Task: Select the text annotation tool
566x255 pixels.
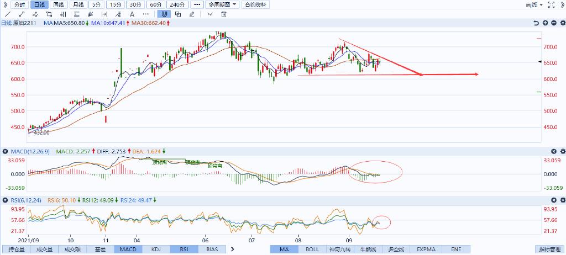Action: click(x=133, y=14)
